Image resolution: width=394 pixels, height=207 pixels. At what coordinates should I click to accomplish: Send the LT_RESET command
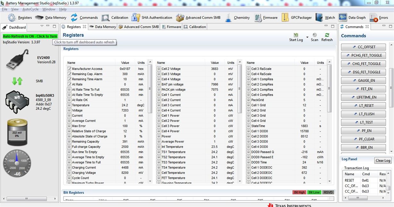[x=364, y=106]
